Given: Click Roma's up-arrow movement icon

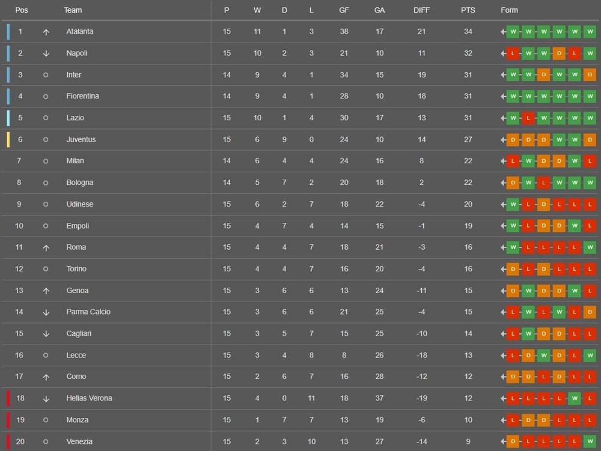Looking at the screenshot, I should point(46,247).
